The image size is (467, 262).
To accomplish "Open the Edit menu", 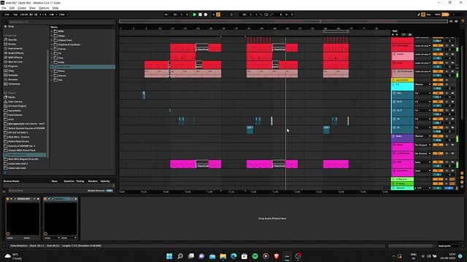I will (12, 8).
